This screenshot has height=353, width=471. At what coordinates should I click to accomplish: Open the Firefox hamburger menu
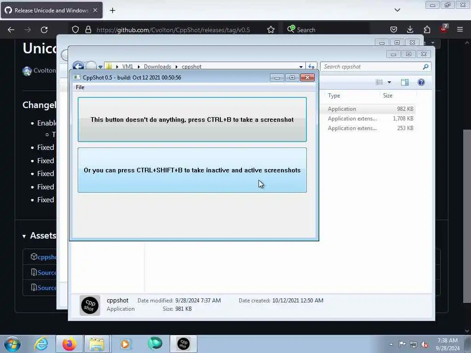click(x=460, y=29)
